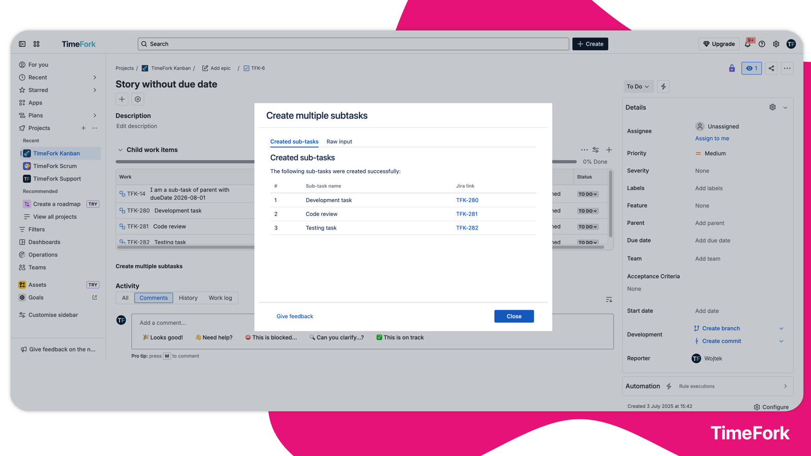Click the settings gear icon
The image size is (811, 456).
(x=776, y=44)
